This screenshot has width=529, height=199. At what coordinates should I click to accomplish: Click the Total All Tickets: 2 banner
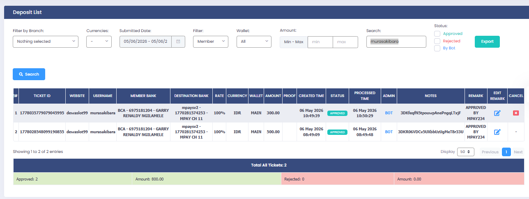click(269, 165)
